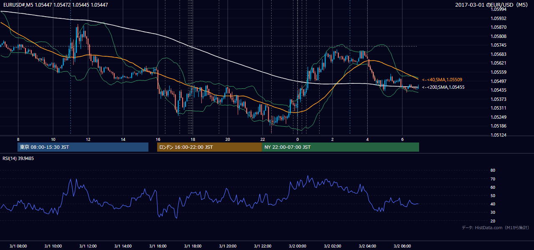The image size is (534, 250).
Task: Click the 2017-03-01 EUR/USD (M5) title
Action: tap(492, 5)
